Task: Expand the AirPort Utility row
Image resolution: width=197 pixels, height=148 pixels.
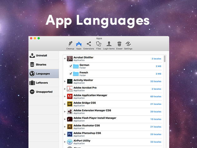Action: click(x=65, y=142)
